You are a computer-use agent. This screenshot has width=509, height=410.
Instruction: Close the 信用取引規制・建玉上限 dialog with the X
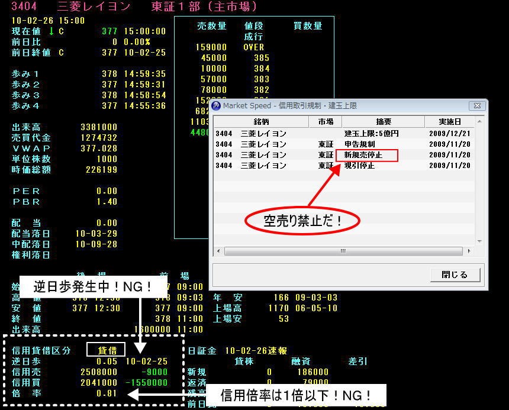[x=477, y=106]
